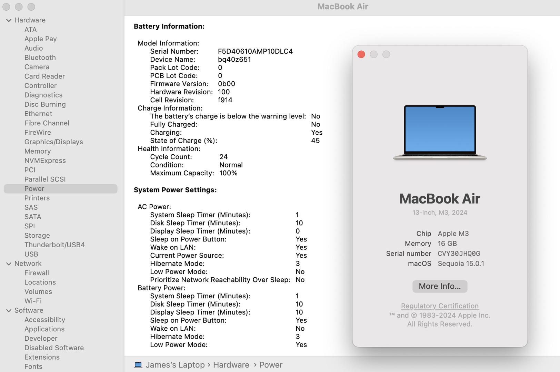Select Memory in the sidebar
The width and height of the screenshot is (560, 372).
click(37, 151)
